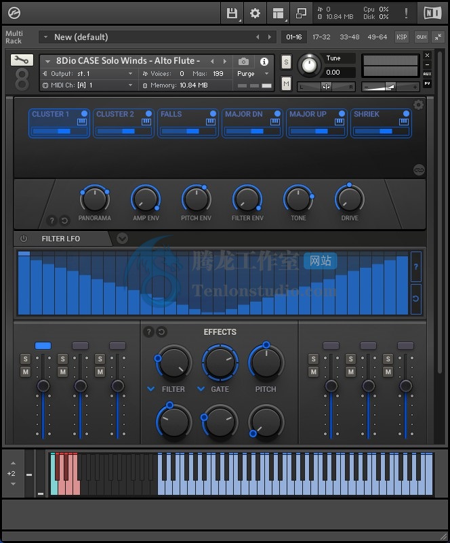Image resolution: width=450 pixels, height=543 pixels.
Task: Click the Tune value 0.00 field
Action: [340, 73]
